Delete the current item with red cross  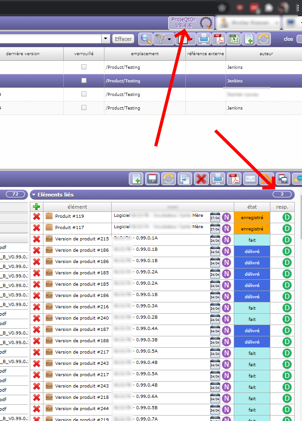pyautogui.click(x=201, y=179)
